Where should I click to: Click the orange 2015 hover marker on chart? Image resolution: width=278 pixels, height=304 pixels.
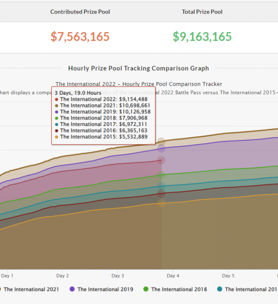[x=161, y=204]
